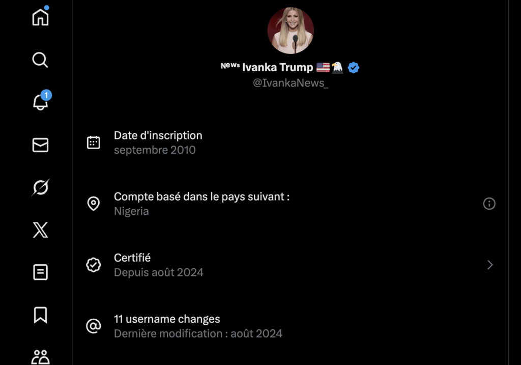Click the @ icon next to username changes

coord(94,326)
